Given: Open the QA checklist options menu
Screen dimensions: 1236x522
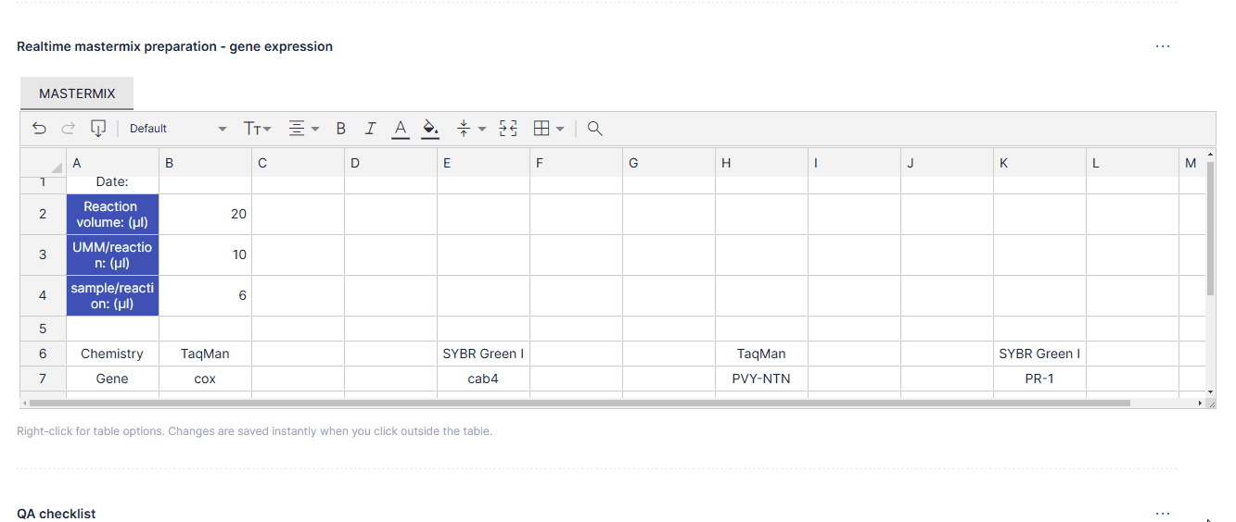Looking at the screenshot, I should coord(1163,514).
